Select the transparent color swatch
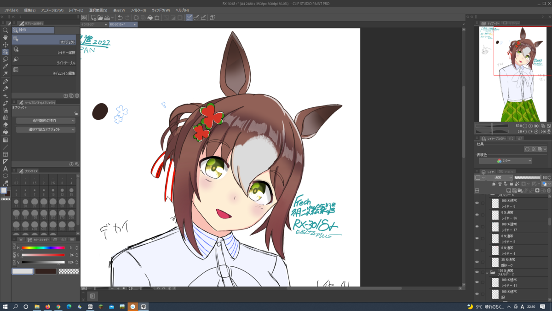 69,271
